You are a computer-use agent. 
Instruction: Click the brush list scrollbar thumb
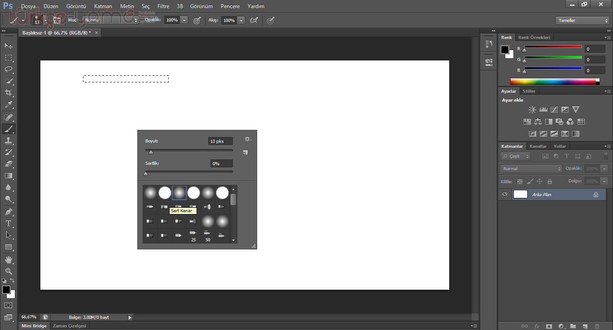point(233,199)
